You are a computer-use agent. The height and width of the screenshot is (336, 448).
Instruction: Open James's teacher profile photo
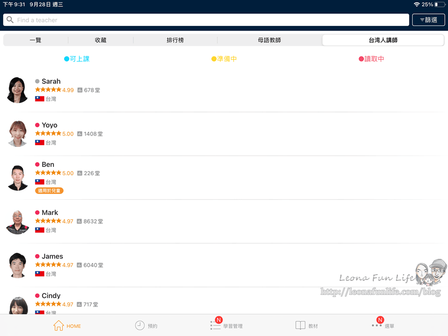(x=18, y=265)
